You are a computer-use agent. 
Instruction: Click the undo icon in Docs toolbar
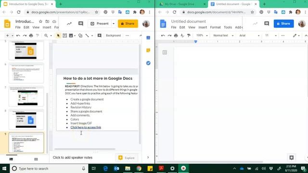pos(163,36)
